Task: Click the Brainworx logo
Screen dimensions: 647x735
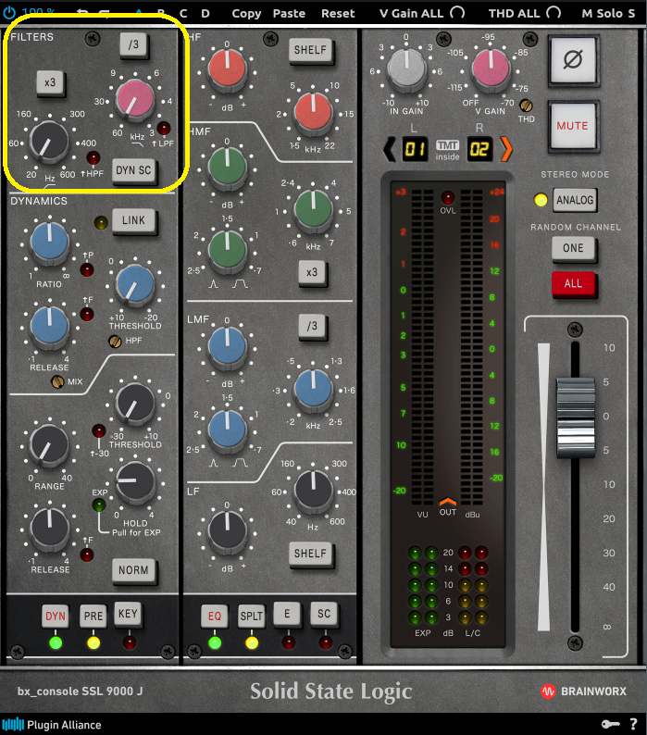Action: coord(583,691)
